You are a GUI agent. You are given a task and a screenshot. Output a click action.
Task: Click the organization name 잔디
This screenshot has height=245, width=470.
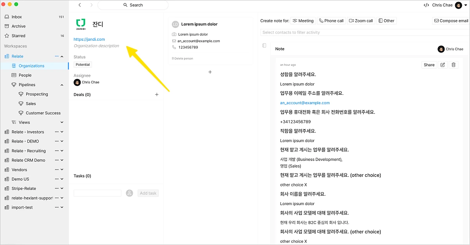pyautogui.click(x=98, y=24)
